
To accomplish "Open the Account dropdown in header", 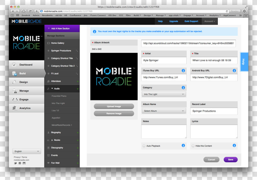I will coord(210,21).
